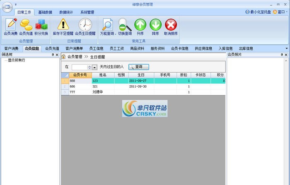This screenshot has width=290, height=185.
Task: Sort descending with 降序 arrow
Action: point(155,27)
